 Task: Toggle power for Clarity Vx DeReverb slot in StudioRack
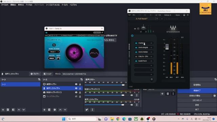tap(136, 57)
